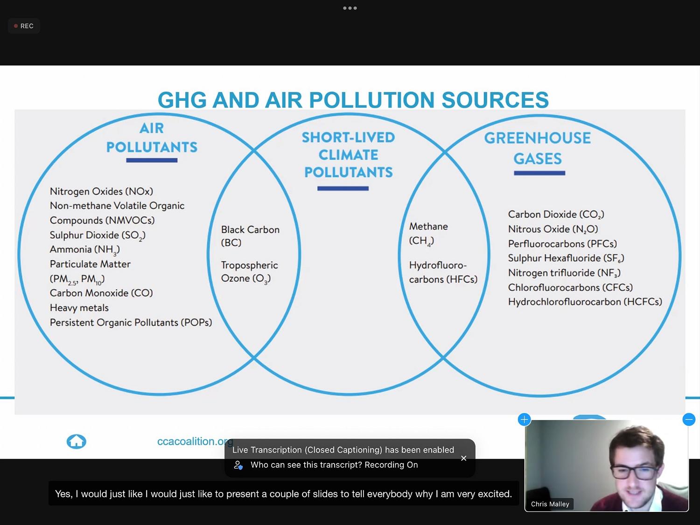The width and height of the screenshot is (700, 525).
Task: Click 'Nitrogen Oxides (NOx)' text
Action: [101, 191]
